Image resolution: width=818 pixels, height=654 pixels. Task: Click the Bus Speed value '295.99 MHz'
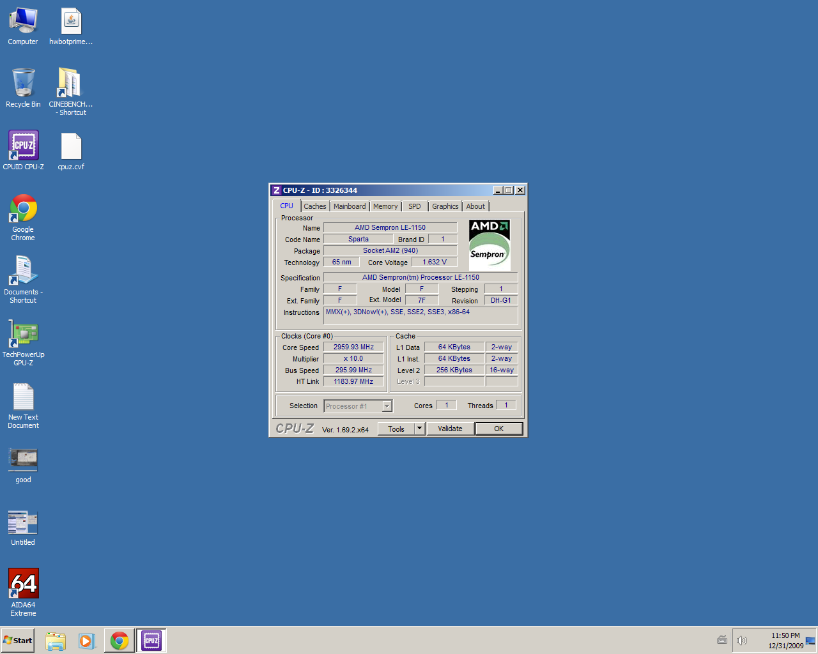(x=353, y=370)
